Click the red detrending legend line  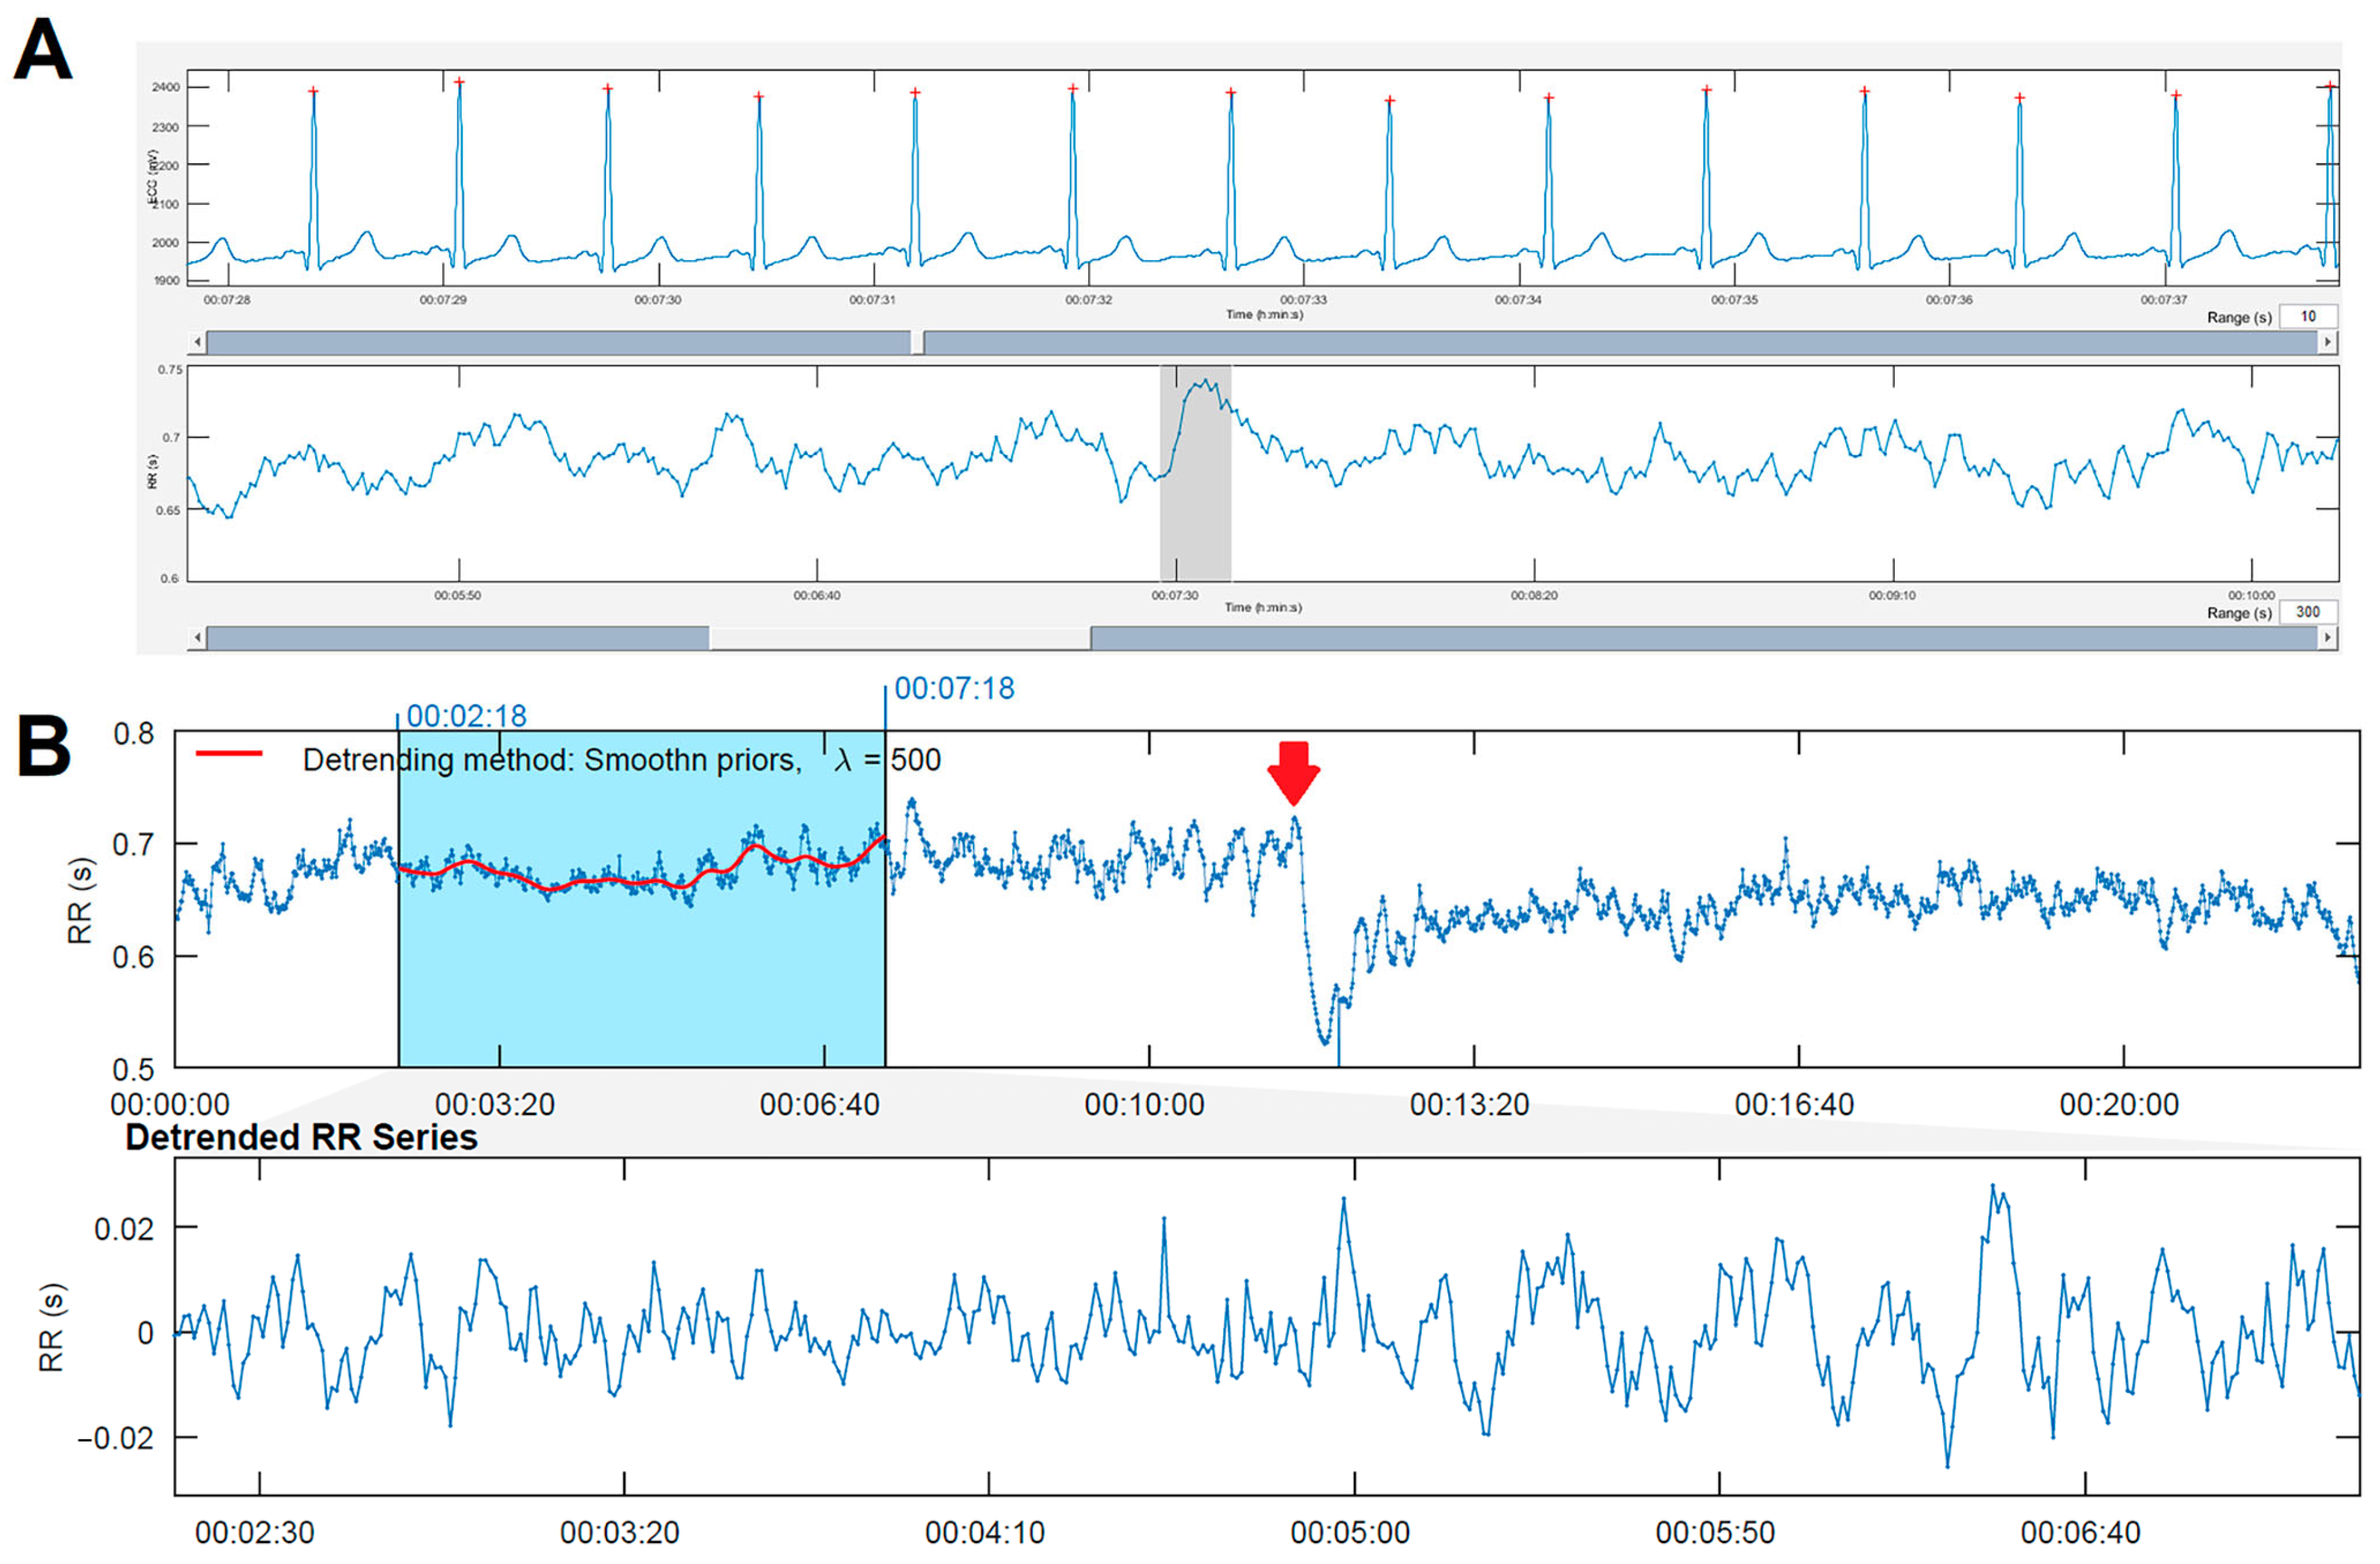(229, 754)
